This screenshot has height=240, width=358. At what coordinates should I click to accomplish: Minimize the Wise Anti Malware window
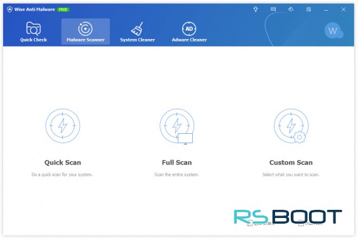point(326,9)
